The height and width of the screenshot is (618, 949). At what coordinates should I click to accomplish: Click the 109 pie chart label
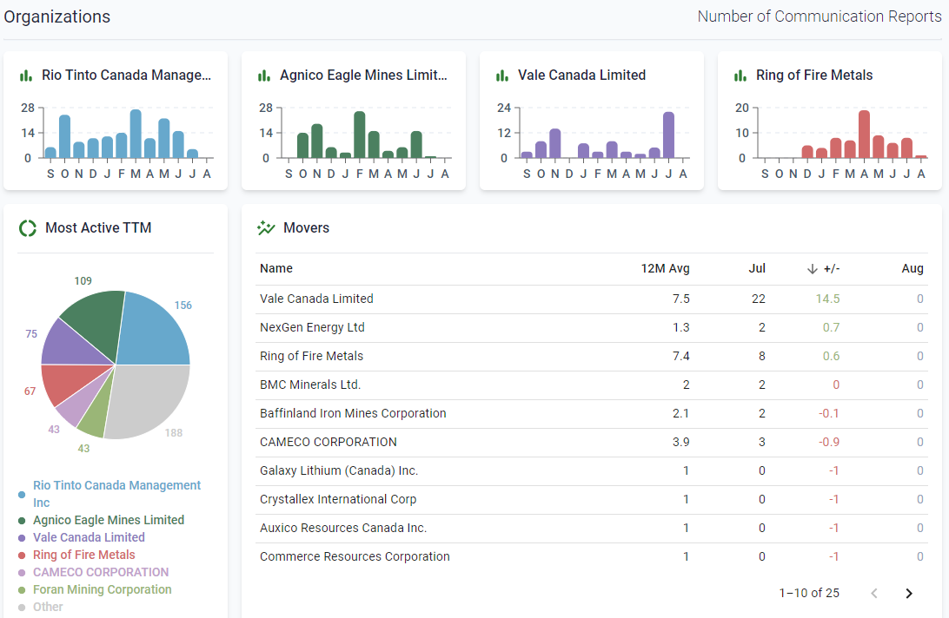[x=83, y=281]
